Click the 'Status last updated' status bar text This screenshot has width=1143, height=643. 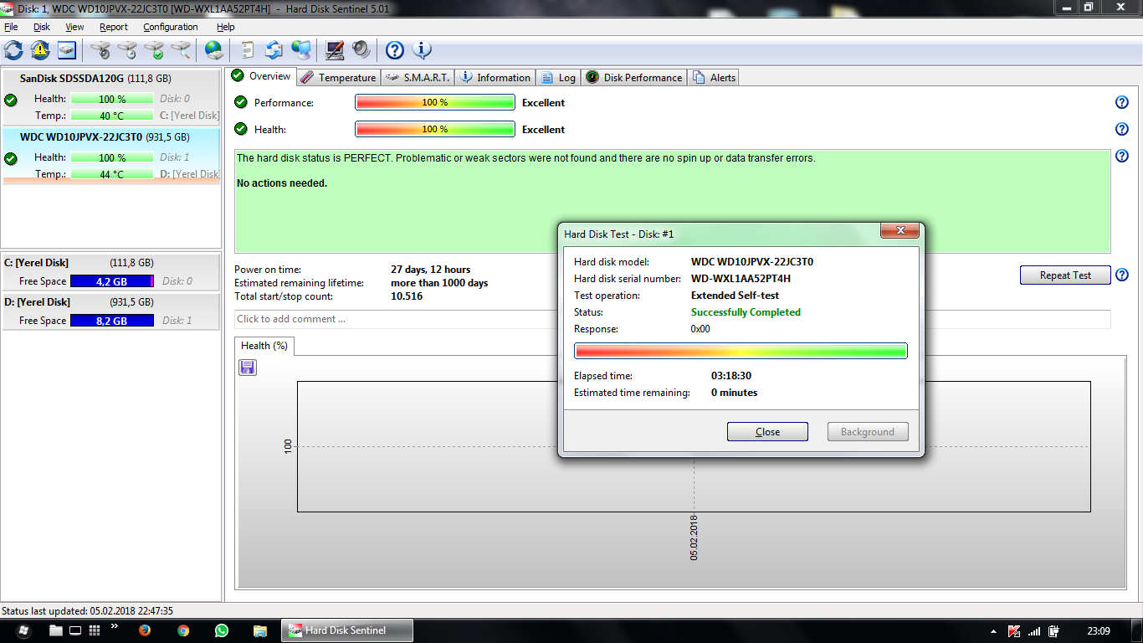[x=87, y=611]
